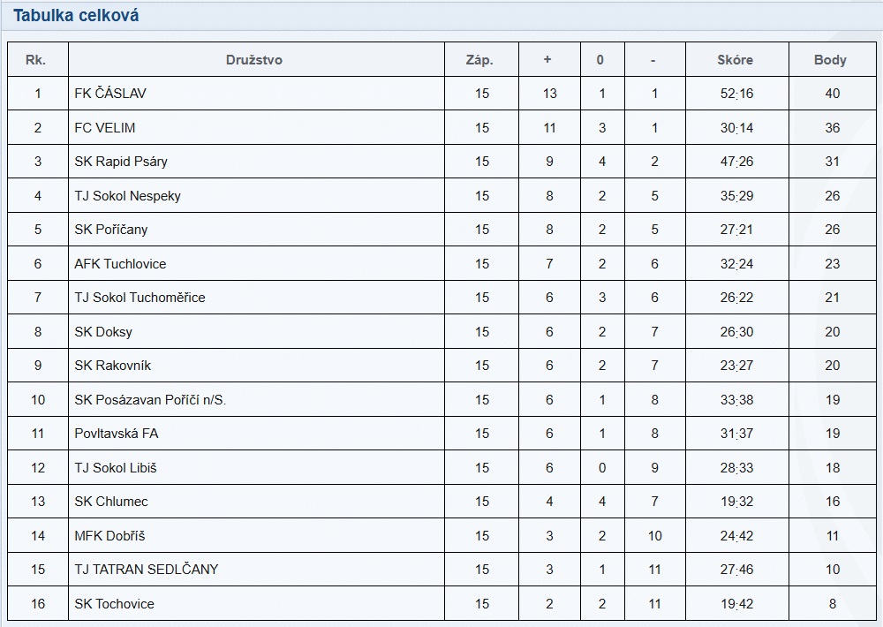
Task: Open SK Posázavan Poříčí n/S. entry
Action: click(150, 400)
